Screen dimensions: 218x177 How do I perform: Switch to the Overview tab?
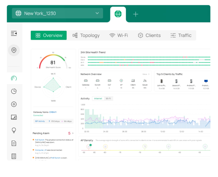pyautogui.click(x=49, y=35)
